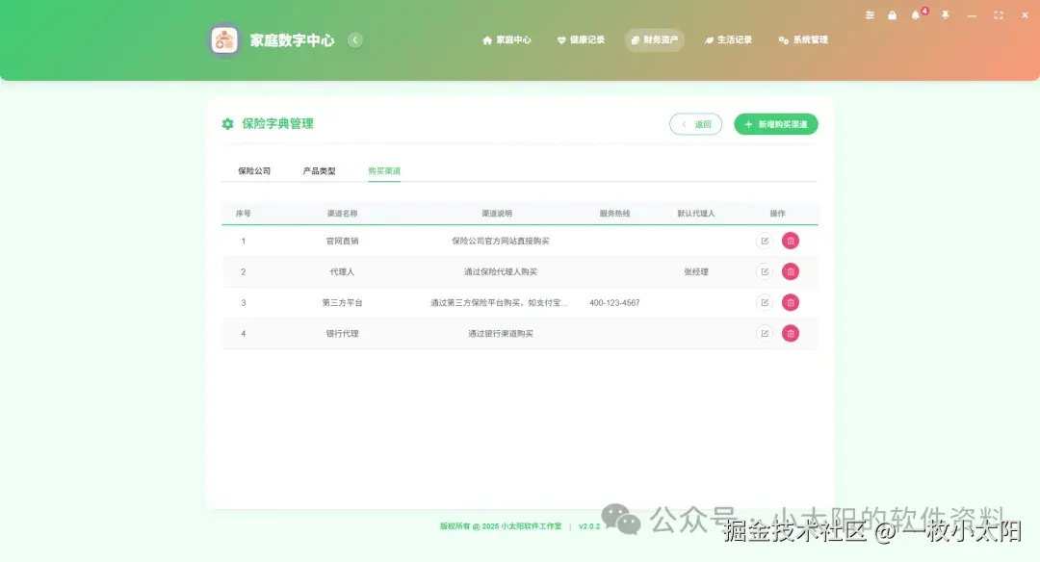Navigate to 健康记录 in the top menu
Viewport: 1040px width, 562px height.
581,40
